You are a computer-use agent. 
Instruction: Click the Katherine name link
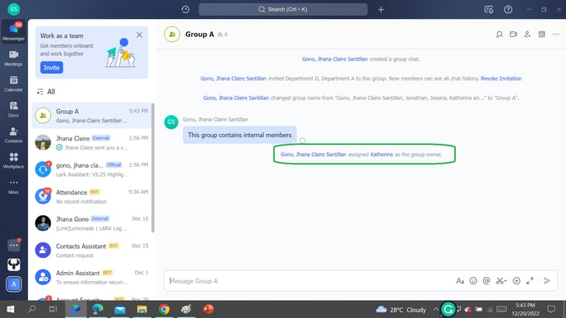point(382,154)
